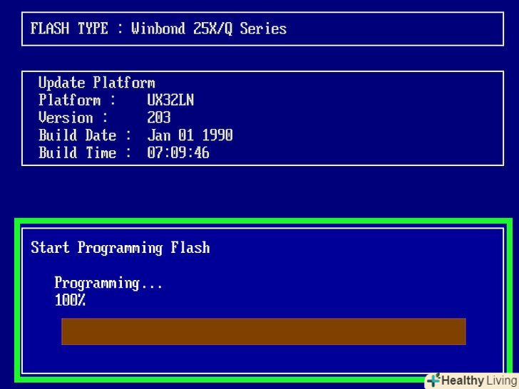Select the Update Platform heading
The image size is (519, 389).
tap(97, 83)
